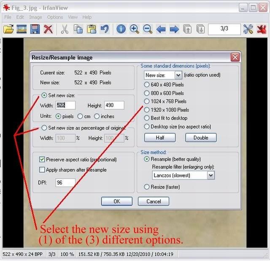This screenshot has height=261, width=270.
Task: Open the Properties wrench tools icon
Action: coord(248,29)
